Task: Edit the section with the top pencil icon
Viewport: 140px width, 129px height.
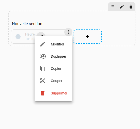Action: (x=122, y=7)
